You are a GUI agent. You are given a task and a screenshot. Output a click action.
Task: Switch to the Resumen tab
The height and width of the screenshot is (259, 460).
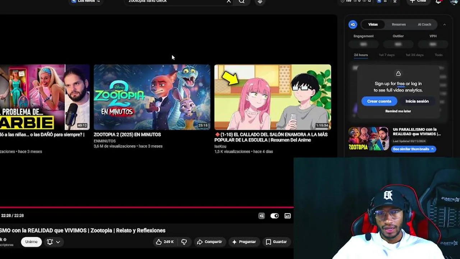point(399,24)
